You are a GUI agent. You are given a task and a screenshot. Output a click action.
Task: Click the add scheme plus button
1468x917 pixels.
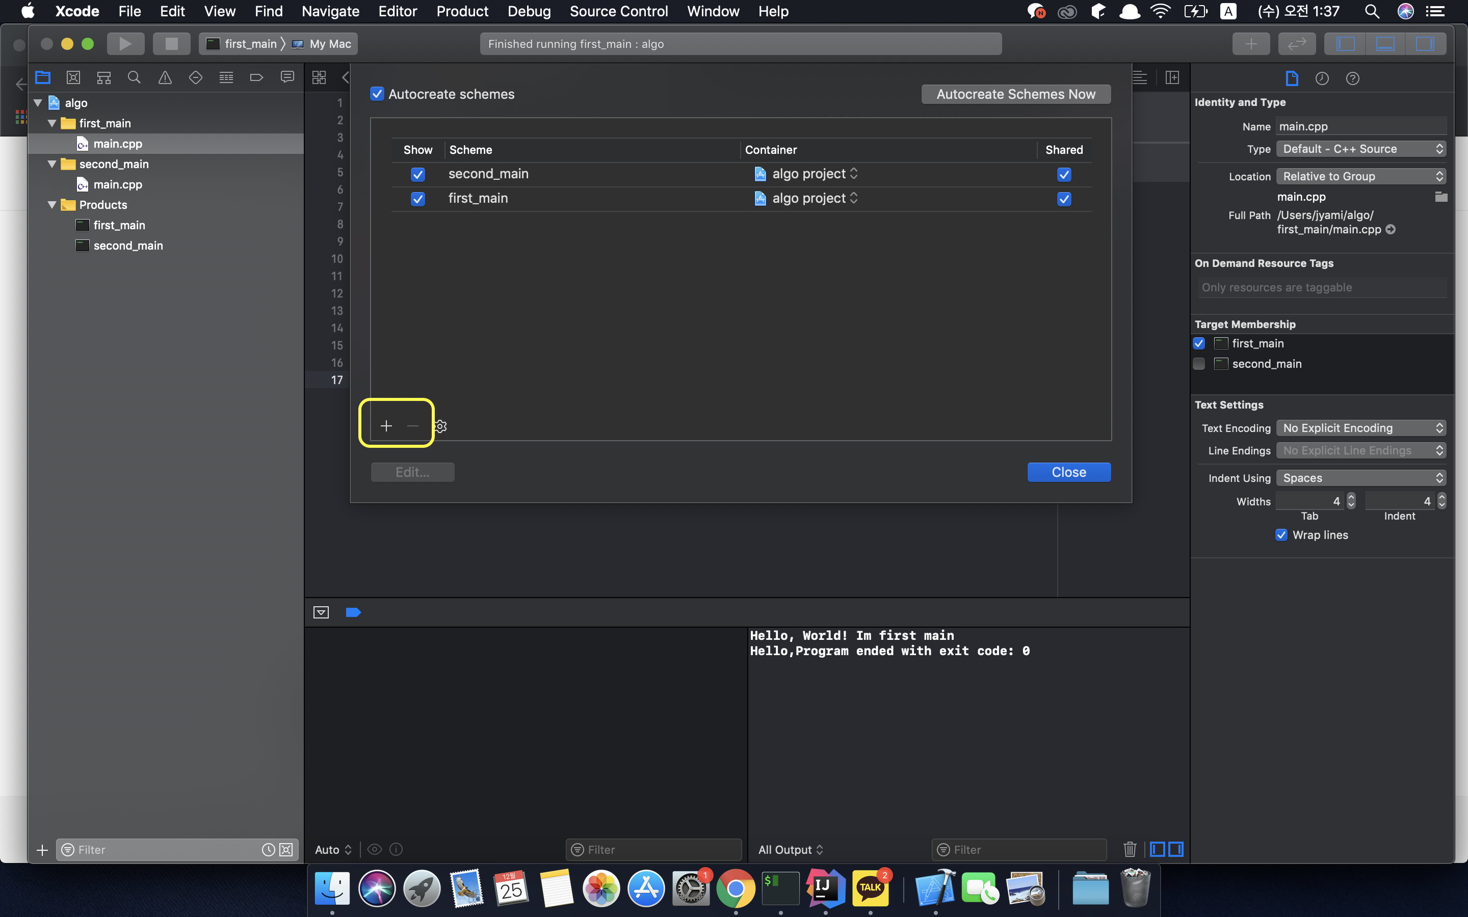click(x=386, y=426)
